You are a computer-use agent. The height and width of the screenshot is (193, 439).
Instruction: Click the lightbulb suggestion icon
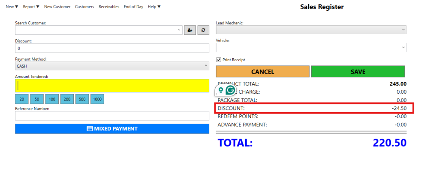(x=221, y=90)
